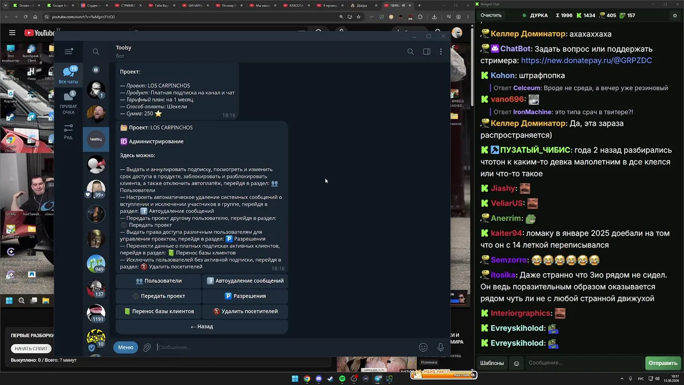Click the 'Перенос базы клиентов' bot button
The width and height of the screenshot is (684, 385).
pyautogui.click(x=158, y=311)
